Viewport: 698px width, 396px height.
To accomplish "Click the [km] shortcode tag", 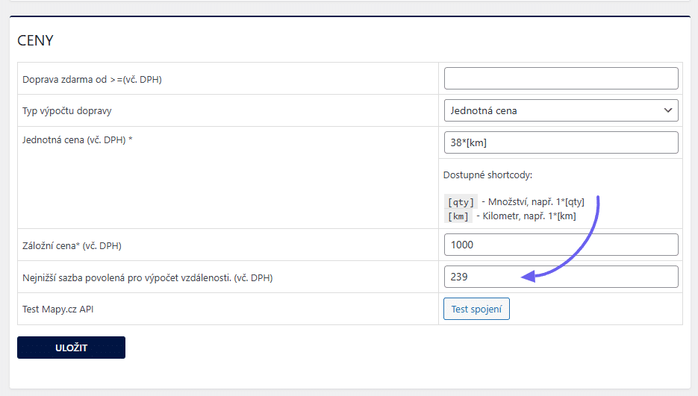I will click(458, 216).
